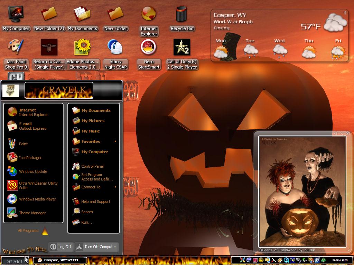Click the 9:34 PM taskbar clock
The width and height of the screenshot is (354, 265).
tap(340, 260)
